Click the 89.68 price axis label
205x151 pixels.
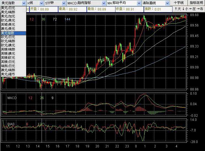(x=194, y=15)
